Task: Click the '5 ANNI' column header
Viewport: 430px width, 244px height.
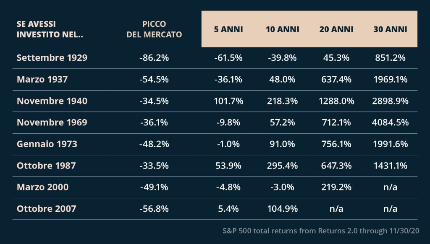Action: click(228, 29)
